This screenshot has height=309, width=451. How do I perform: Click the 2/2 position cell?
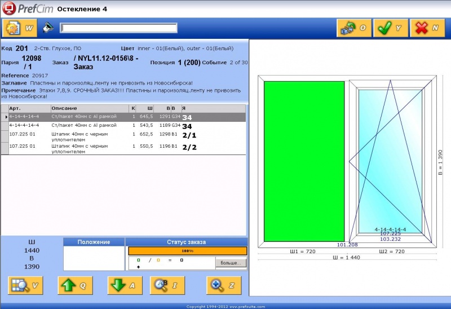click(189, 147)
